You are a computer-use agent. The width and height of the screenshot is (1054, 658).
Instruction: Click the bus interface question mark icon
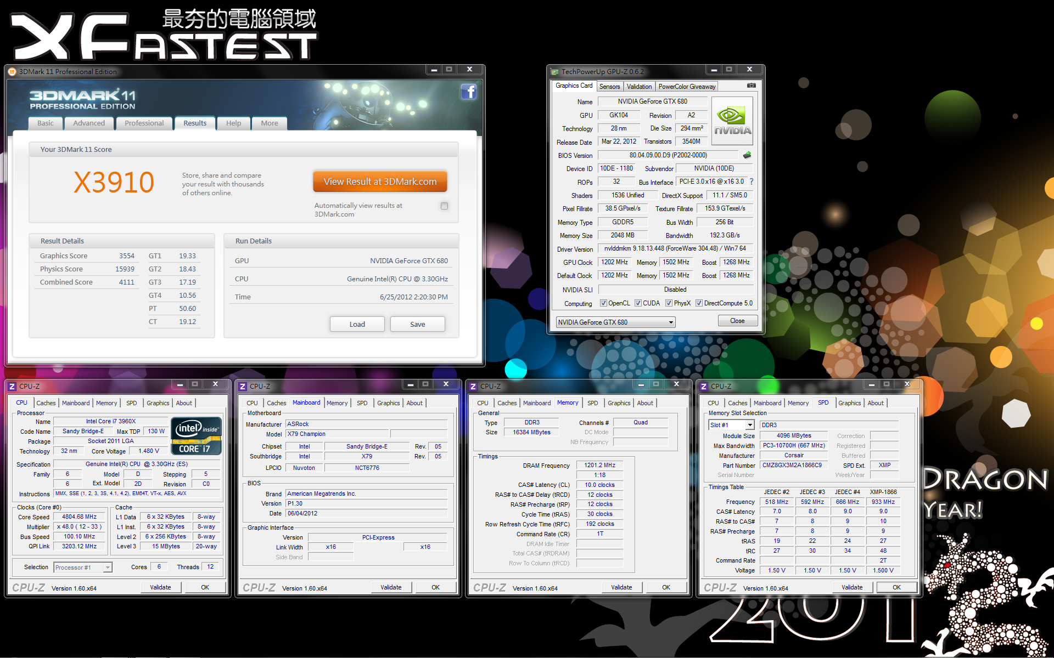coord(752,181)
